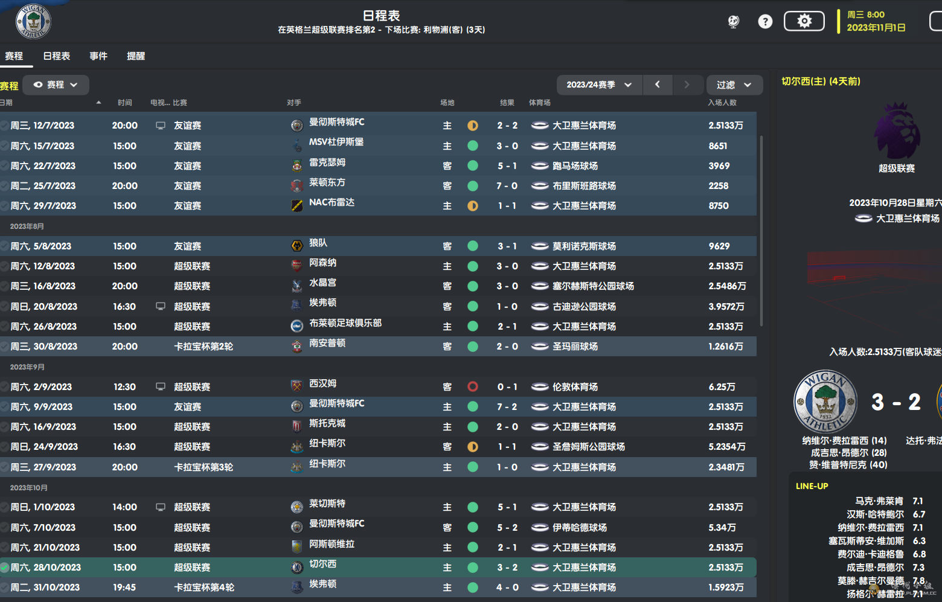Image resolution: width=942 pixels, height=602 pixels.
Task: Expand the 过滤 filter dropdown
Action: [x=734, y=85]
